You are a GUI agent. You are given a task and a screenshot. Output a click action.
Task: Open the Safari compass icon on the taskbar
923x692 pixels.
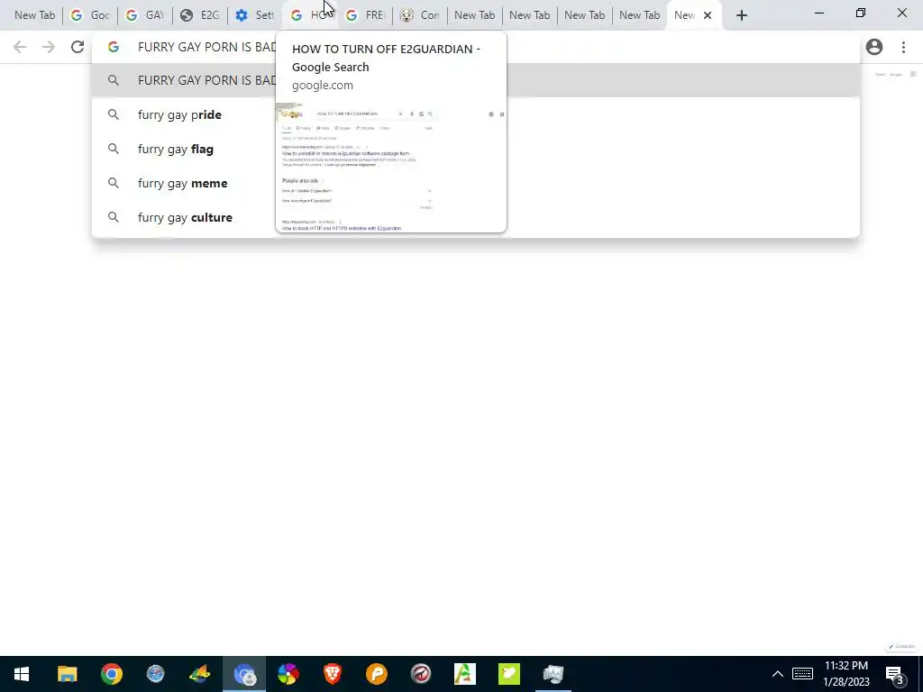click(x=155, y=674)
